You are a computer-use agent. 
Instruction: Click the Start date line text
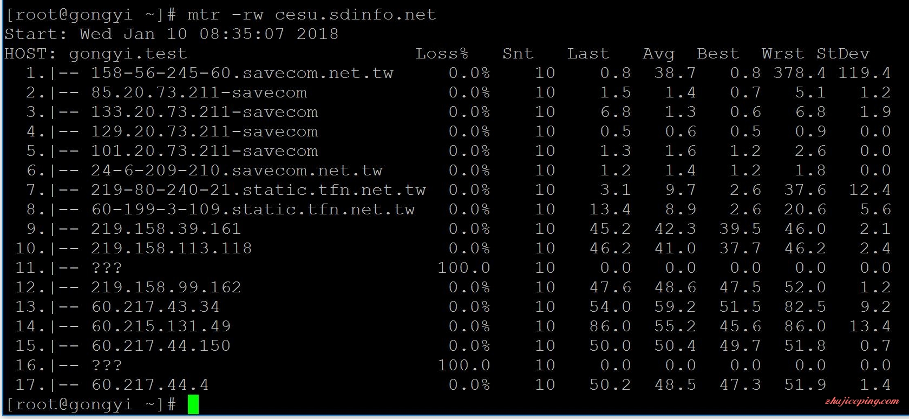point(171,34)
